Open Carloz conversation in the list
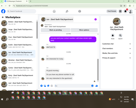Image resolution: width=136 pixels, height=108 pixels. [x=18, y=69]
